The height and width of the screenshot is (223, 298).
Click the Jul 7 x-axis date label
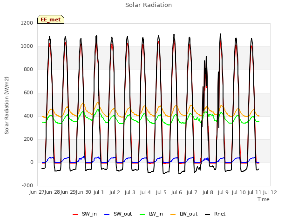click(x=192, y=192)
